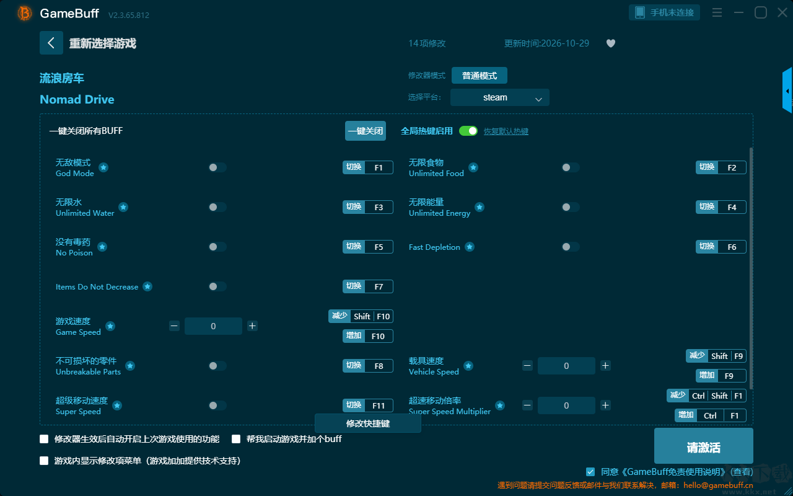Click the heart favorite icon
The height and width of the screenshot is (496, 793).
tap(611, 43)
